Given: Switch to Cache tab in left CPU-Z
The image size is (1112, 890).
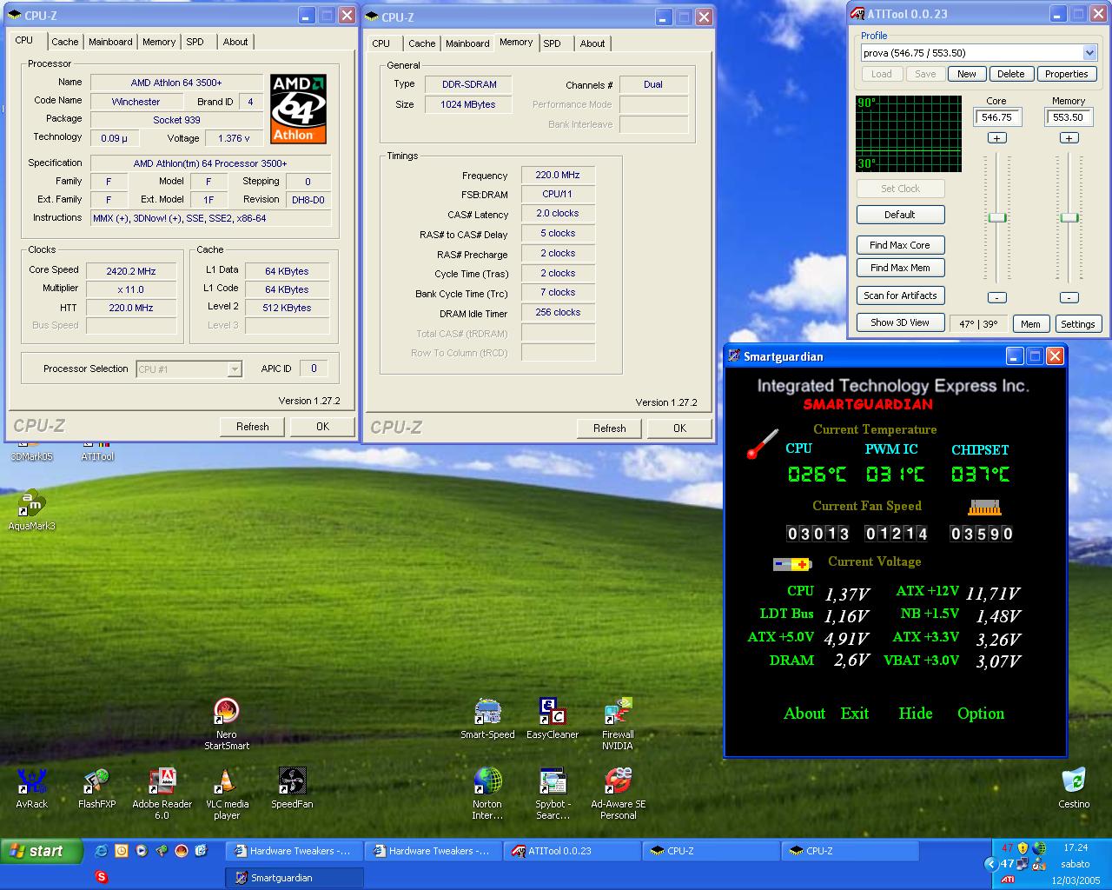Looking at the screenshot, I should point(64,42).
